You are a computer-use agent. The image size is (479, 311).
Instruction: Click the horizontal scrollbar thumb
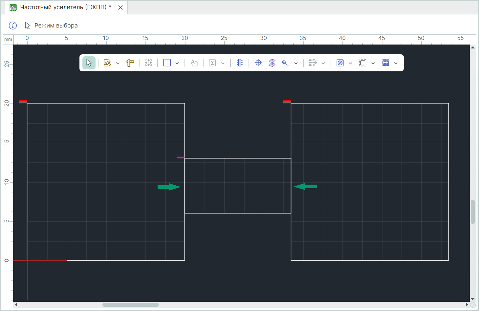coord(130,305)
